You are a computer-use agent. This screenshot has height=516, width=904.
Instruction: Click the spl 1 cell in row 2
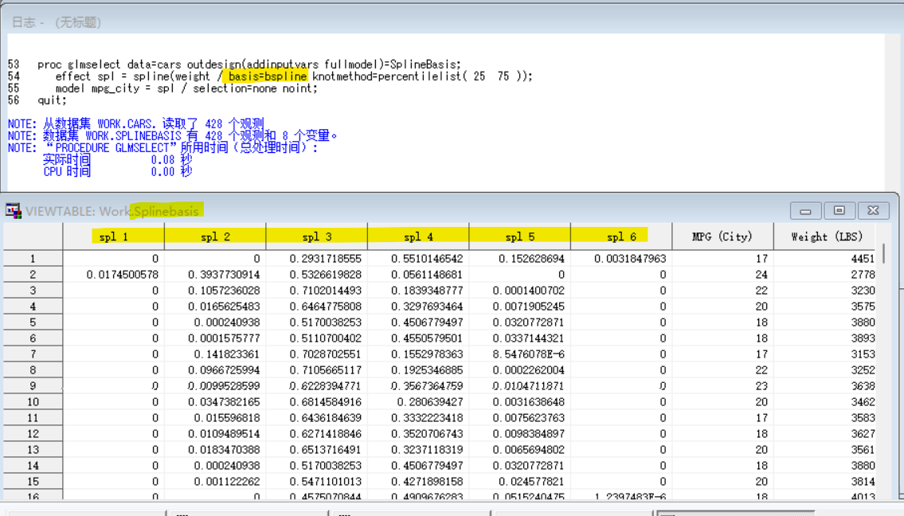tap(114, 275)
